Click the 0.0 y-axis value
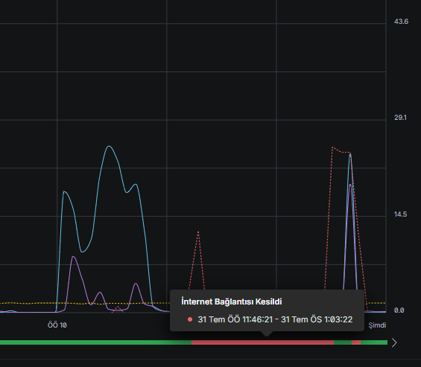Screen dimensions: 421x367 point(399,310)
